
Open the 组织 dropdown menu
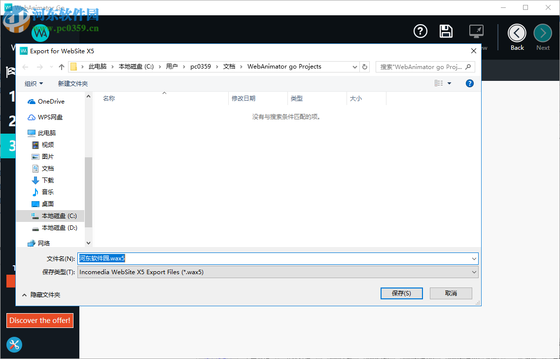[33, 83]
